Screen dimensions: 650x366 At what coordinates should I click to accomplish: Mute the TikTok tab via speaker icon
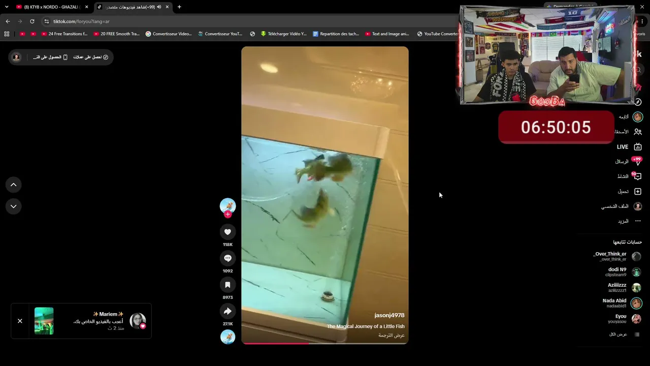[x=159, y=7]
